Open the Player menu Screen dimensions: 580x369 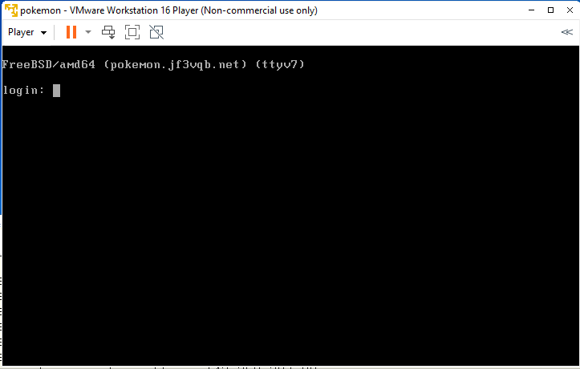(27, 32)
